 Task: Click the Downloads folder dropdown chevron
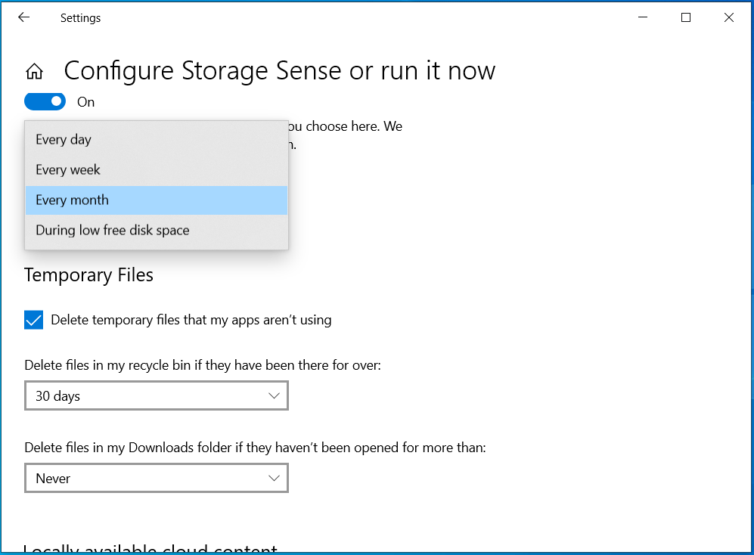pos(274,478)
